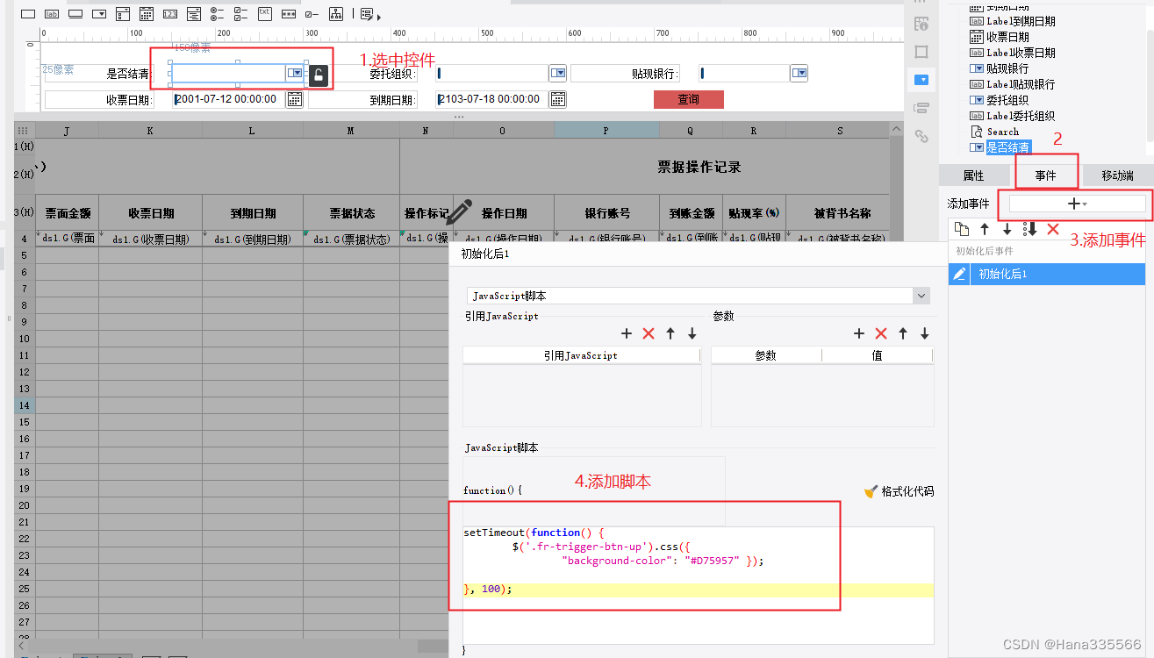Viewport: 1154px width, 658px height.
Task: Switch to the 移动端 mobile tab
Action: (1117, 175)
